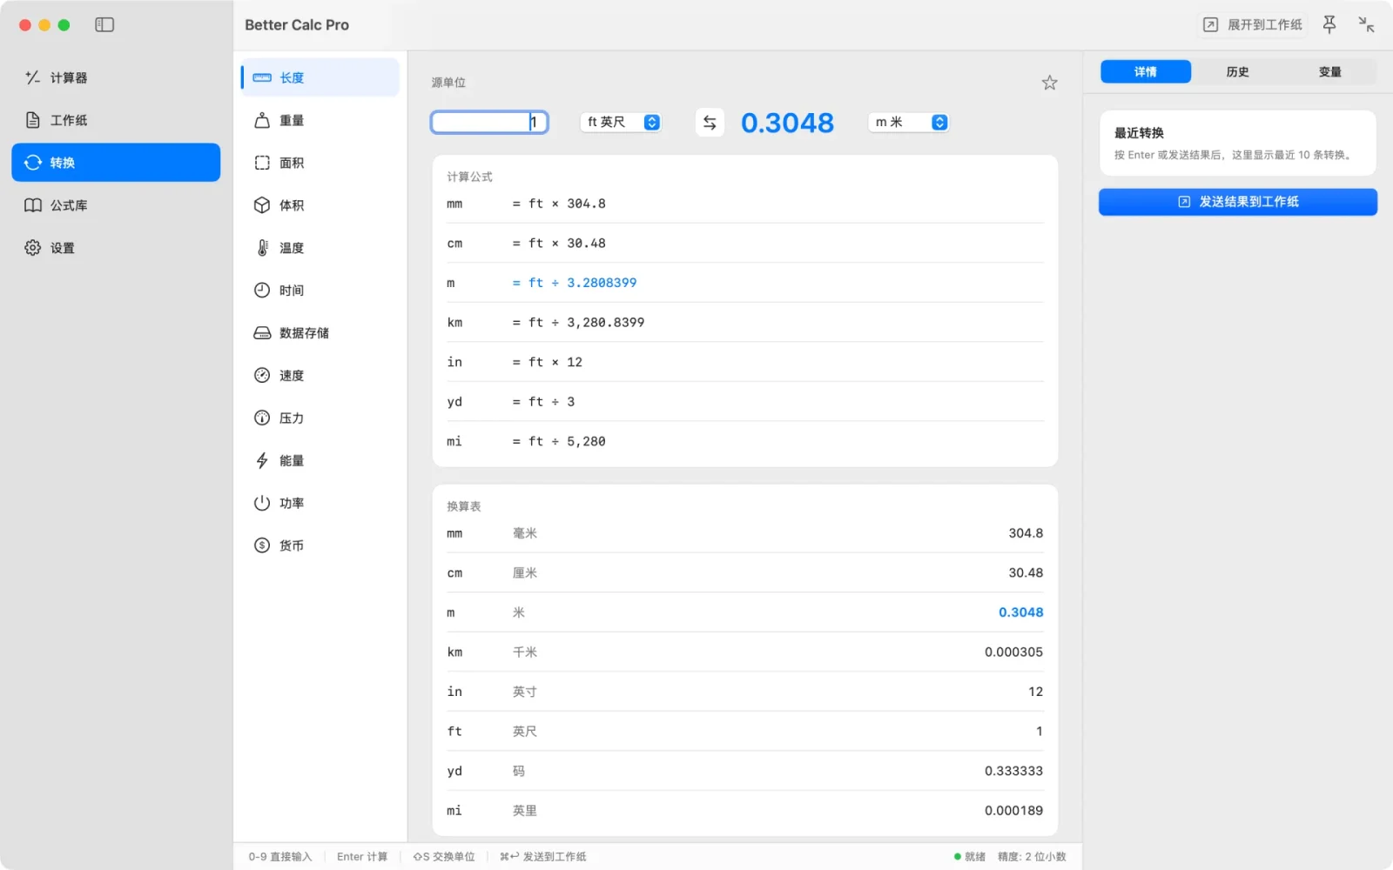Select 时间 time category

click(320, 291)
